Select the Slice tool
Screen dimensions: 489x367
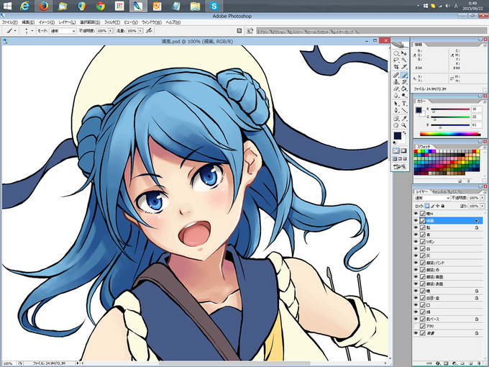(x=404, y=66)
